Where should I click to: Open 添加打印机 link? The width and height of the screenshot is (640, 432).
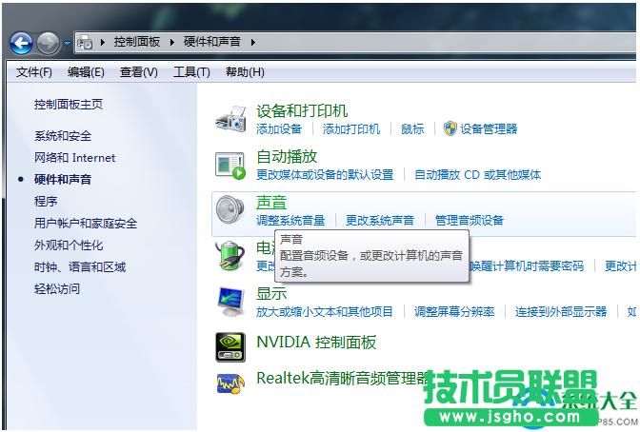[351, 129]
